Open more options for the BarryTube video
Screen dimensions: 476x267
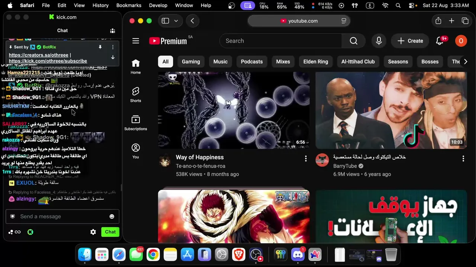click(463, 159)
